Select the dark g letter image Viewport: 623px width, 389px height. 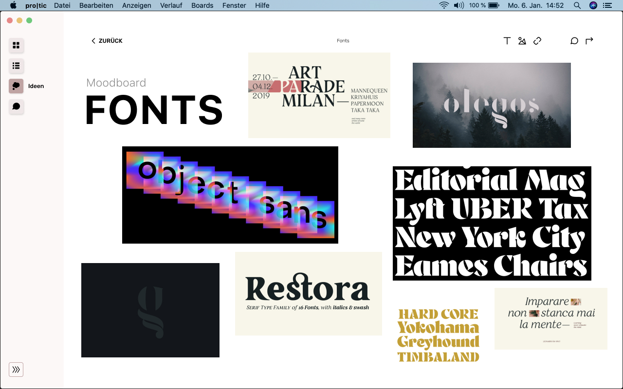point(150,310)
